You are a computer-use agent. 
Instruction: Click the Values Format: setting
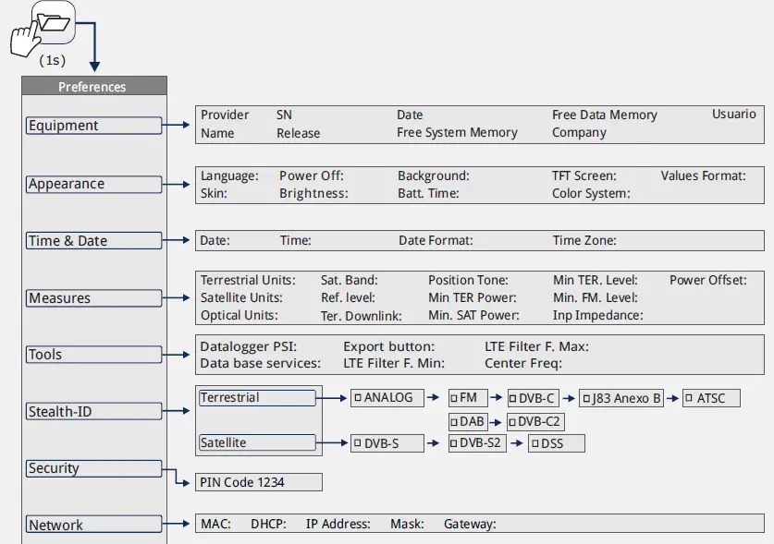[704, 176]
